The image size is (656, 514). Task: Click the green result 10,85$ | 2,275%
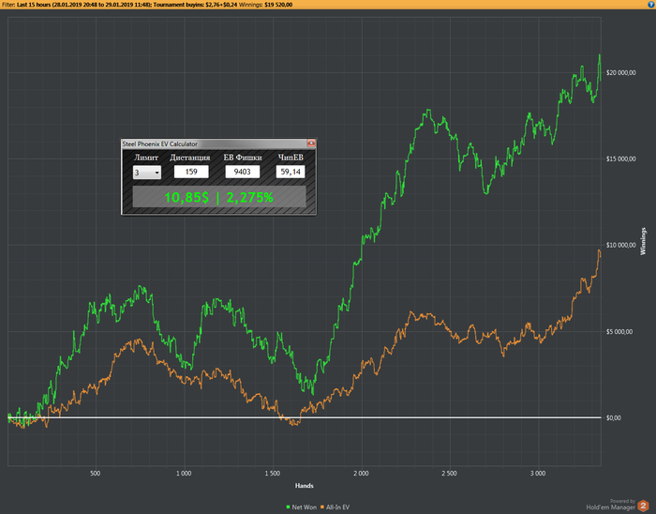[218, 197]
